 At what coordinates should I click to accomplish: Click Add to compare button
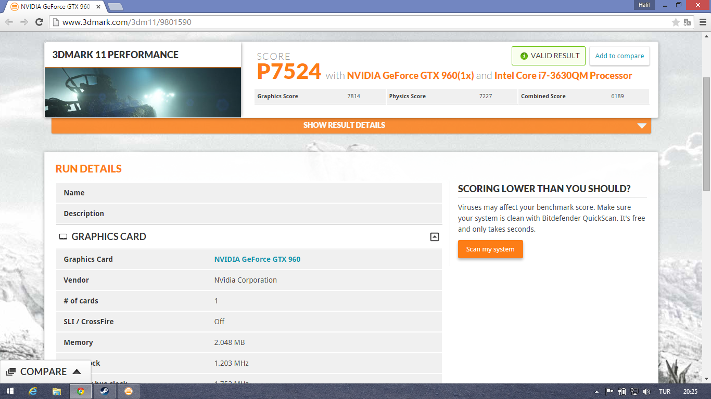[619, 56]
